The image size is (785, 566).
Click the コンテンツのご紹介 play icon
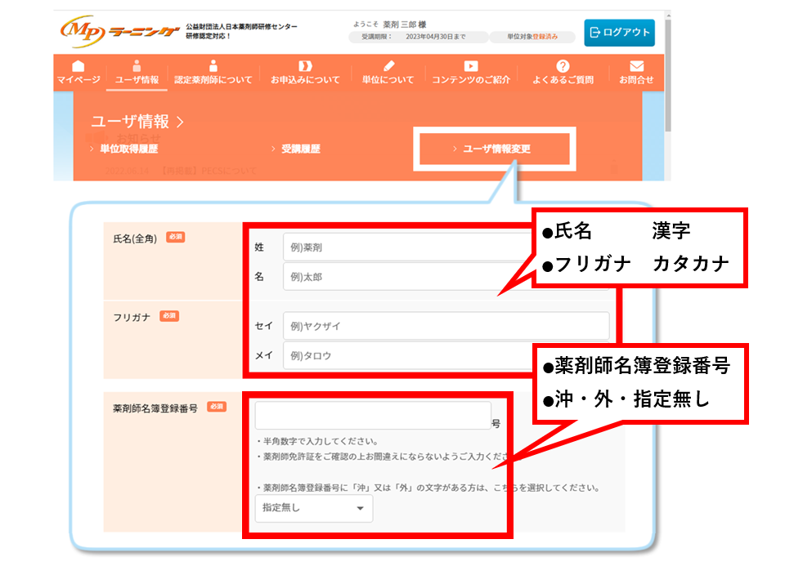(471, 65)
